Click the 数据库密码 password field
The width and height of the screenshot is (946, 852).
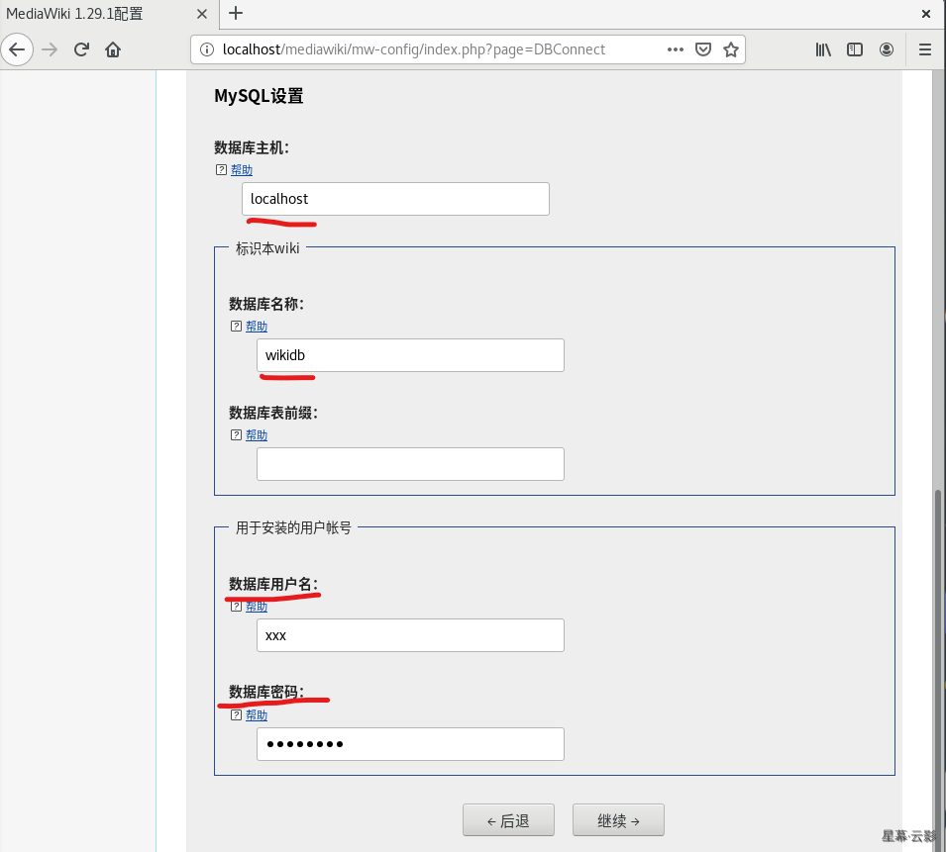tap(410, 744)
